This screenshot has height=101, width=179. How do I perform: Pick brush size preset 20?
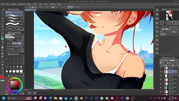7,72
